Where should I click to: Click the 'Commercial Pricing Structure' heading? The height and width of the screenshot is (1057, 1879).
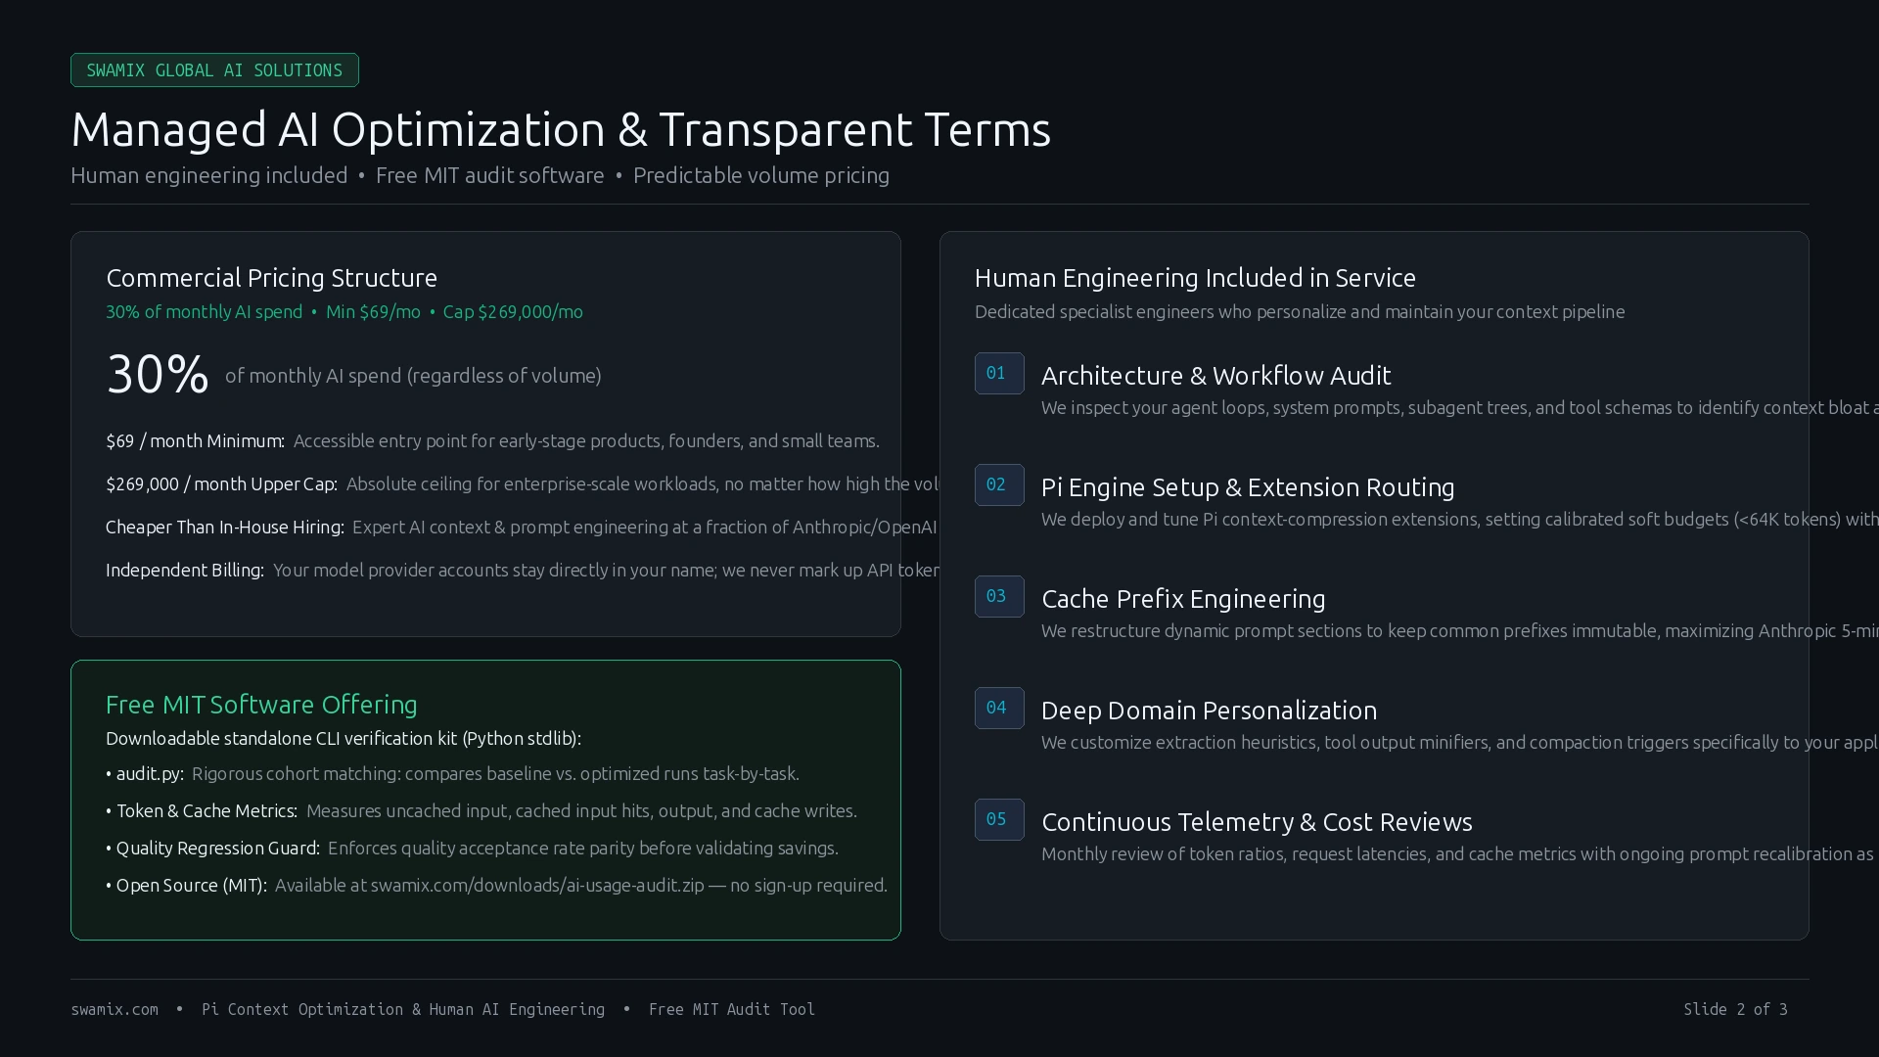[x=271, y=278]
